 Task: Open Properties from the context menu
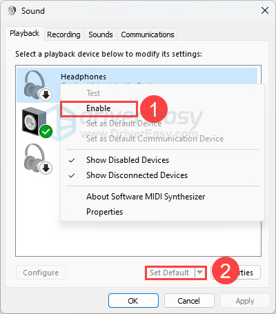tap(104, 212)
